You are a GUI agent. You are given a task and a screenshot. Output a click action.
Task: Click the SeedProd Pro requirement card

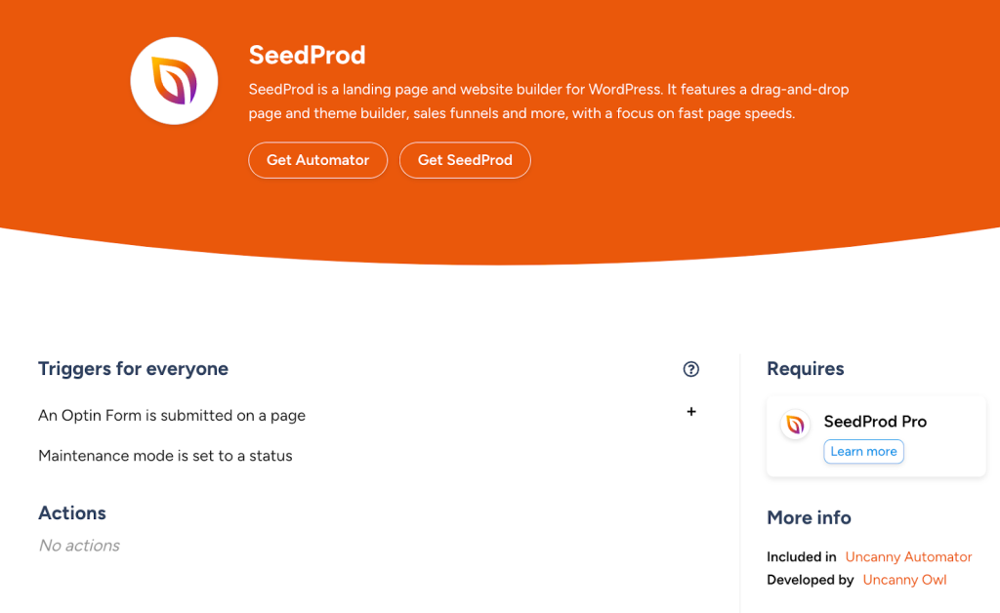click(x=875, y=434)
